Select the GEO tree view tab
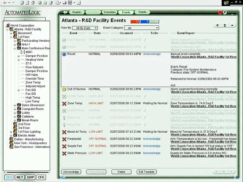Screen dimensions: 243x182 9,177
